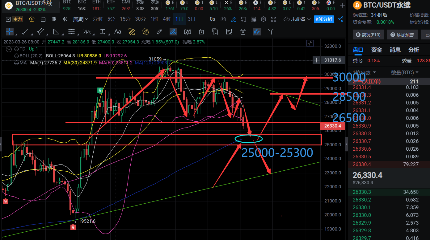Click the camera screenshot icon
Screen dimensions: 430x240
223,19
